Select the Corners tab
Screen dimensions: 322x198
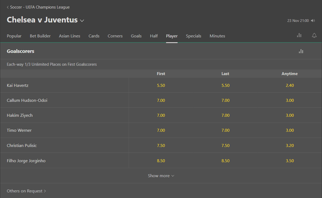coord(115,36)
